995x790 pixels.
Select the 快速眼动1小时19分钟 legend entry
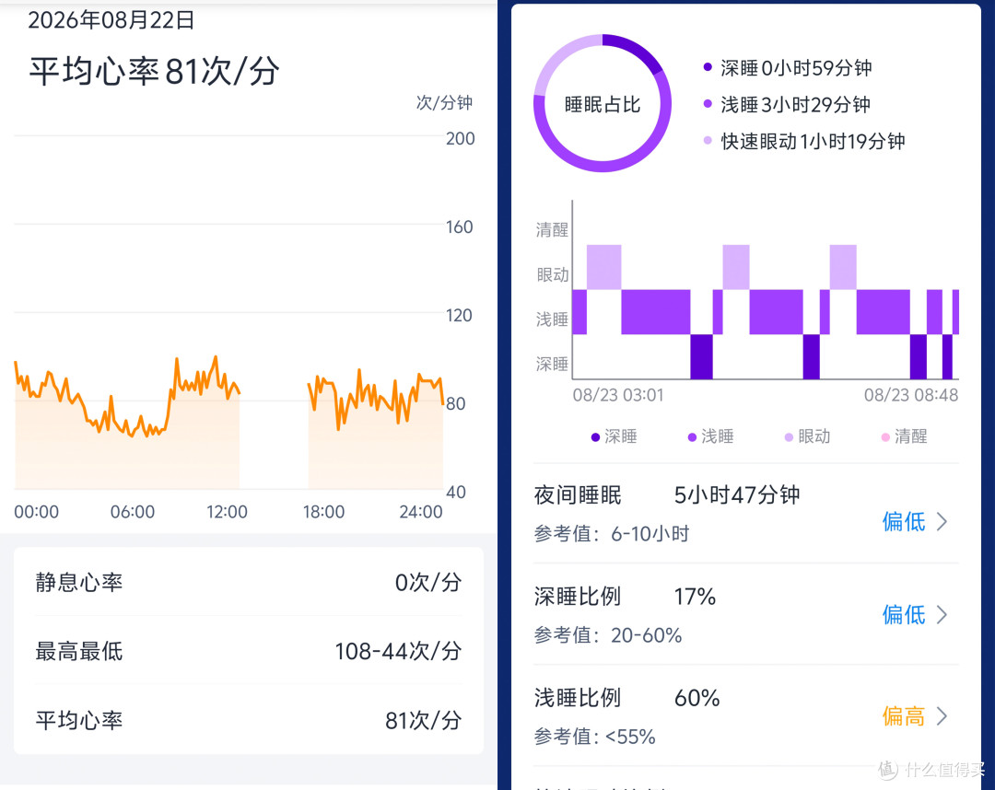coord(804,142)
